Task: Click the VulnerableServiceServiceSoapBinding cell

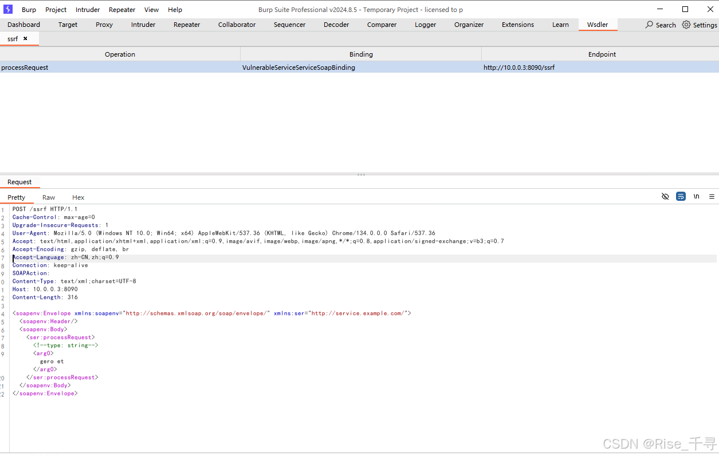Action: 361,68
